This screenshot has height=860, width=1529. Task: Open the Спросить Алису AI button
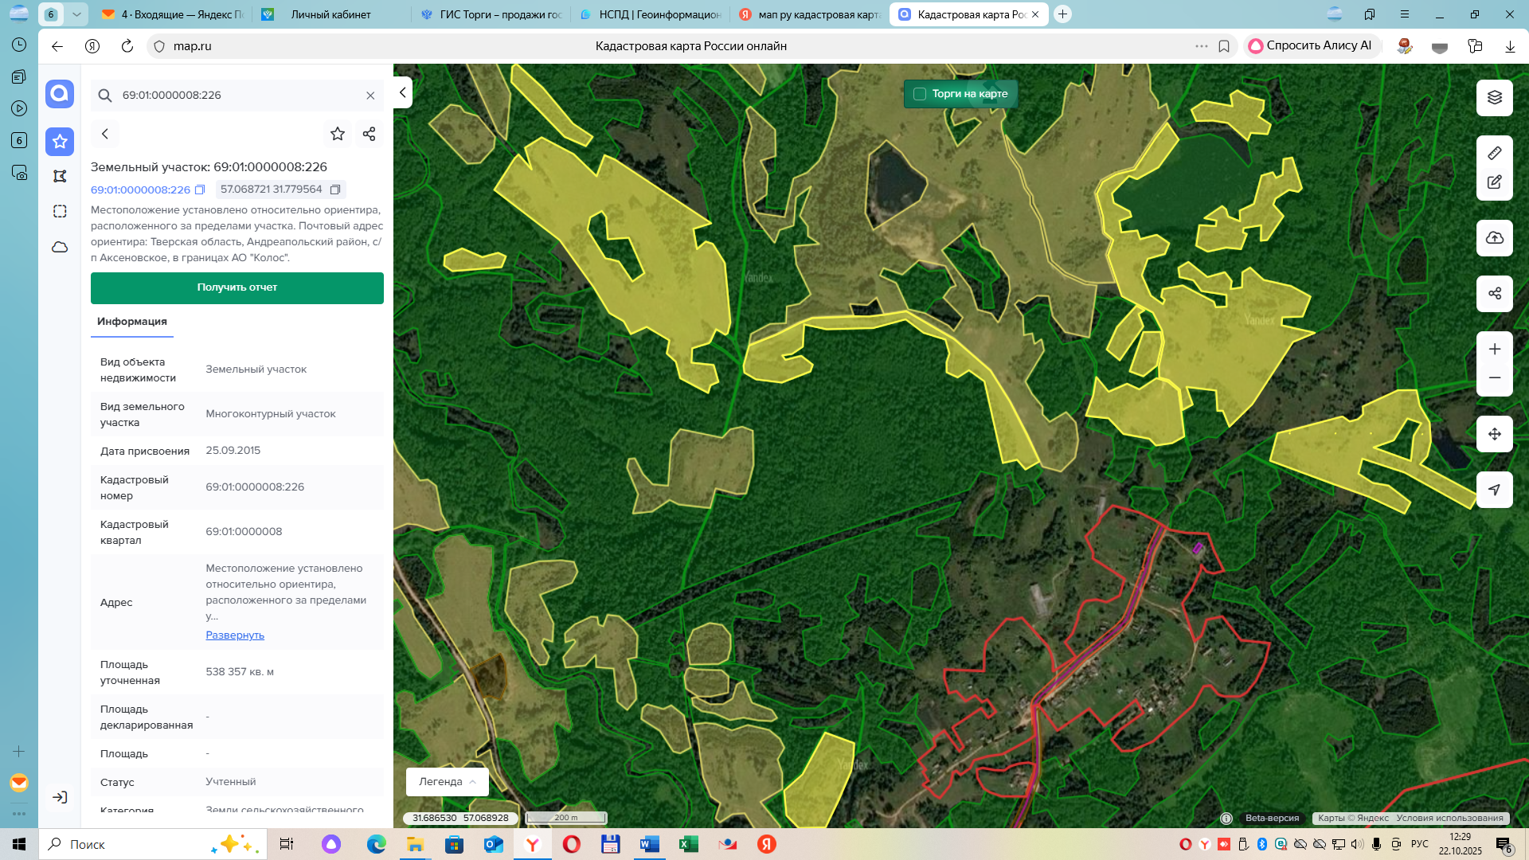[1311, 45]
